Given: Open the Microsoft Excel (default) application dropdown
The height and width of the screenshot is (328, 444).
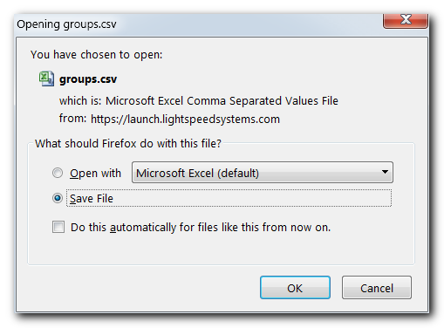Looking at the screenshot, I should (263, 173).
